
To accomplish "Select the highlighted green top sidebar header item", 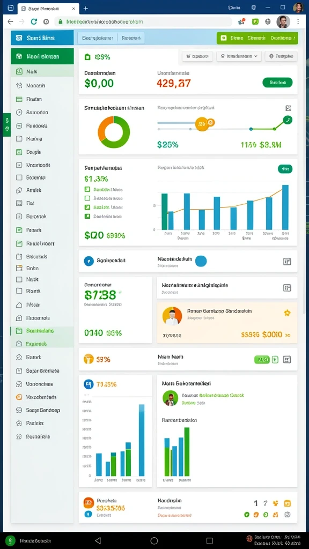I will coord(42,56).
